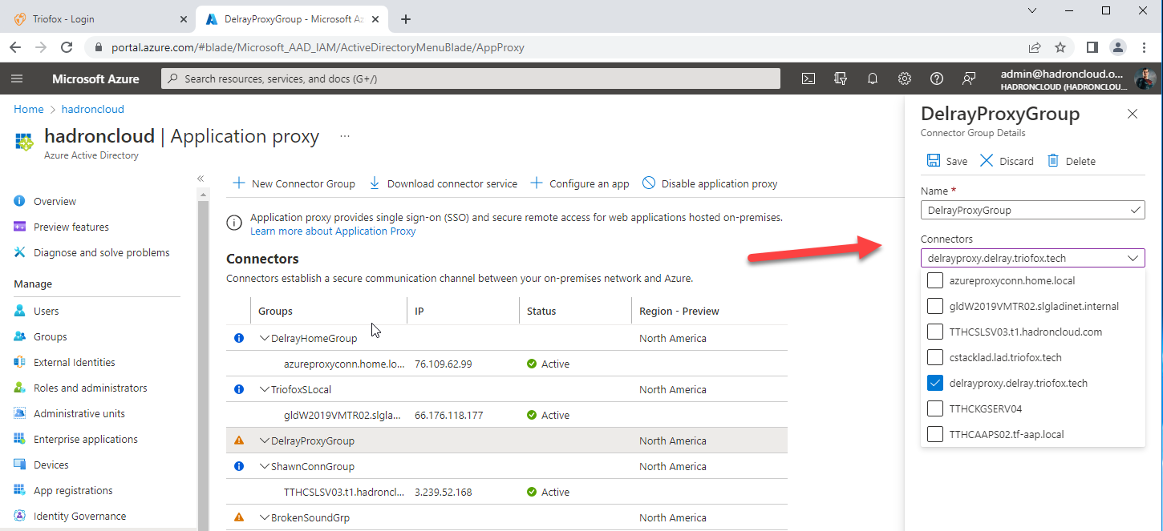
Task: Open the feedback icon in the top bar
Action: [x=969, y=78]
